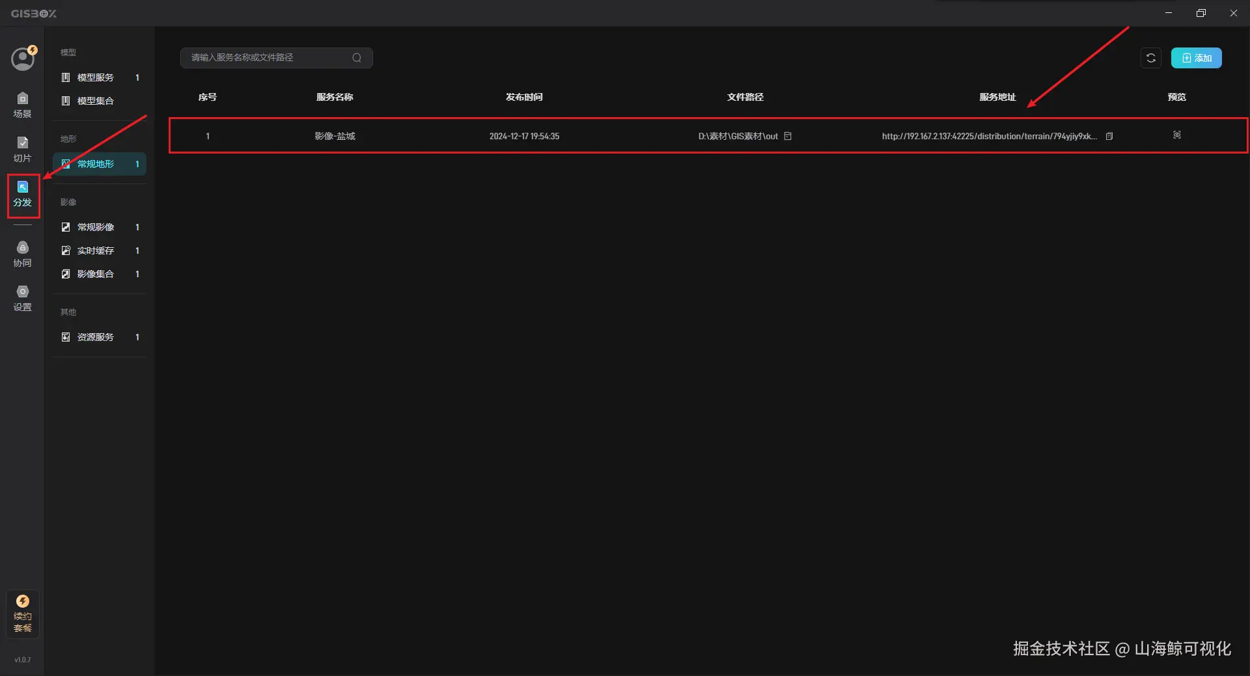
Task: Open file path folder icon for 影像-盐城
Action: point(788,136)
